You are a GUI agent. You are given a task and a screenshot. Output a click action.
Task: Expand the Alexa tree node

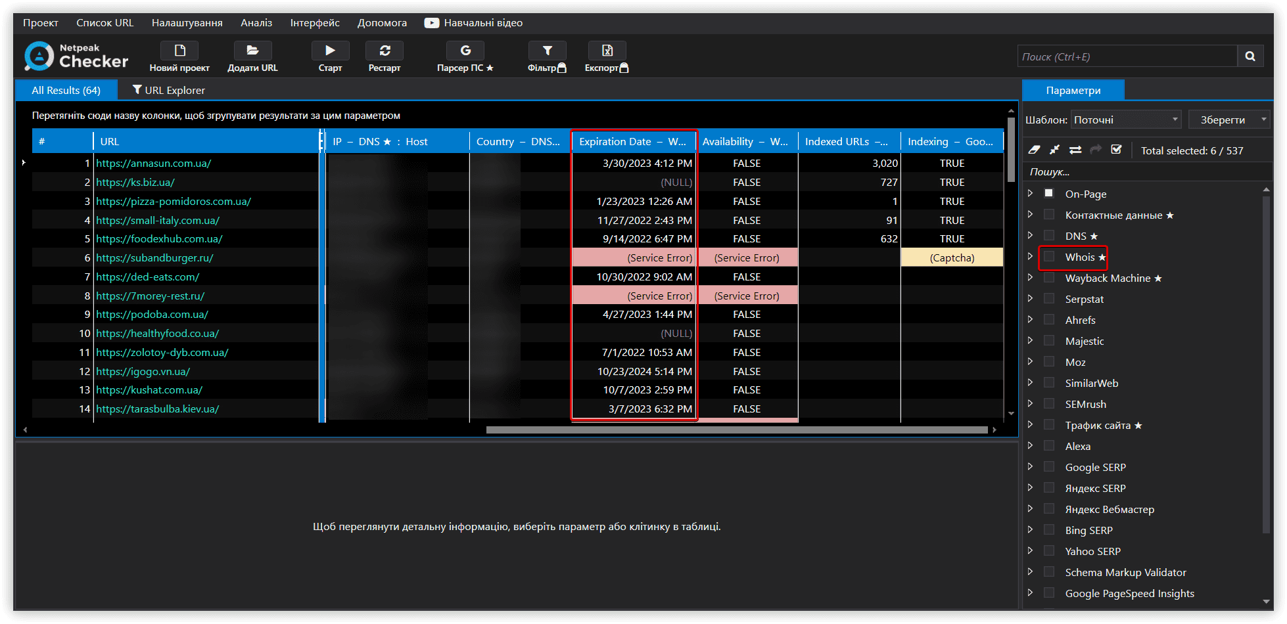(1030, 445)
